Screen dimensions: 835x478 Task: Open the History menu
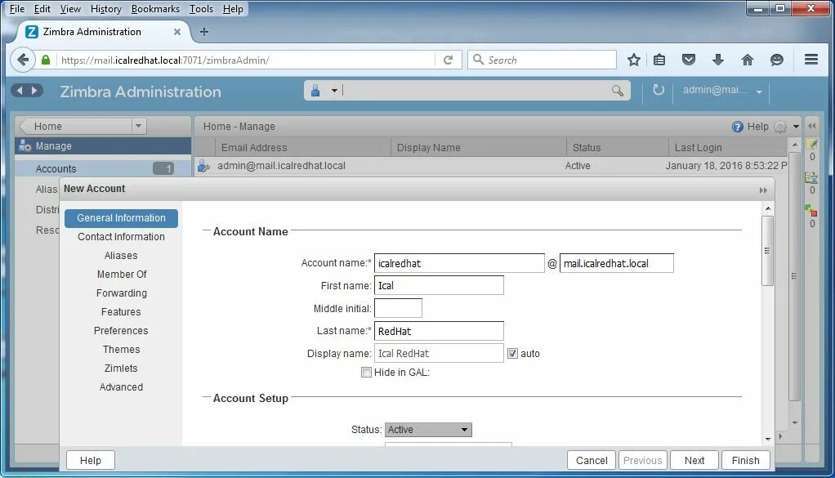point(106,8)
